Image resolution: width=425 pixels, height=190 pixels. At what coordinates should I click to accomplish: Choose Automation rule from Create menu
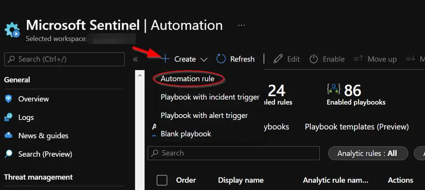[187, 79]
